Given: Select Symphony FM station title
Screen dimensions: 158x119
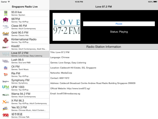Looking at the screenshot, I should point(20,80).
